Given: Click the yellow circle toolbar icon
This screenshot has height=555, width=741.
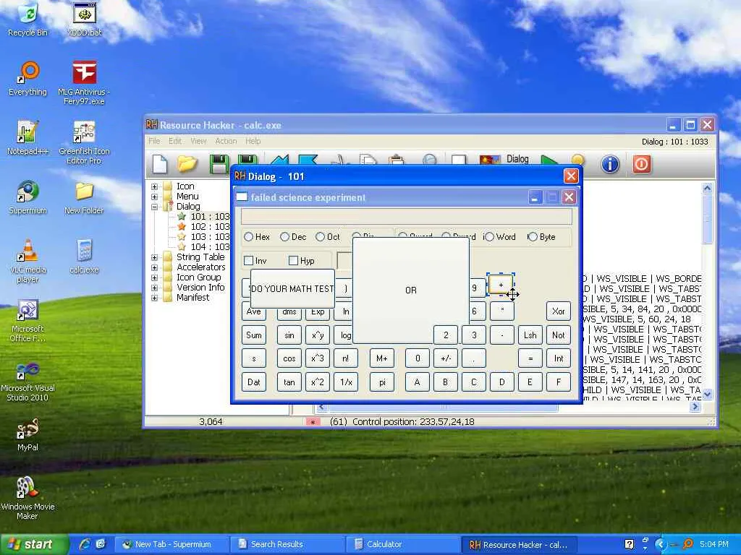Looking at the screenshot, I should 577,160.
